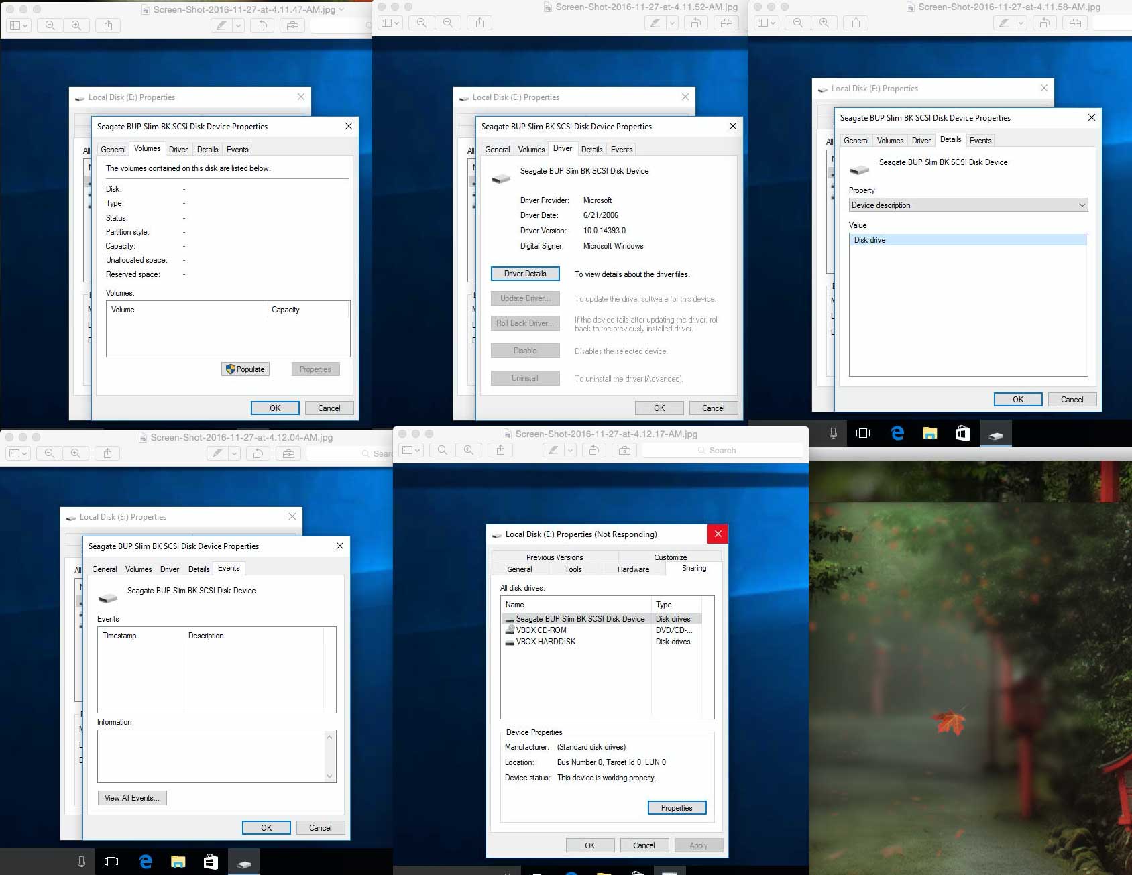Image resolution: width=1132 pixels, height=875 pixels.
Task: Close the Not Responding Local Disk Properties dialog
Action: (x=718, y=534)
